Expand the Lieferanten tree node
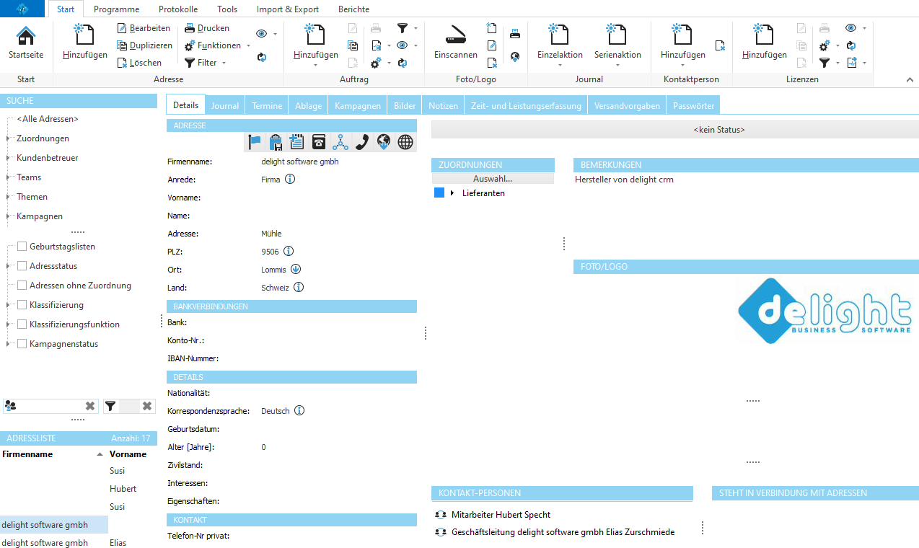Image resolution: width=919 pixels, height=548 pixels. [x=452, y=193]
